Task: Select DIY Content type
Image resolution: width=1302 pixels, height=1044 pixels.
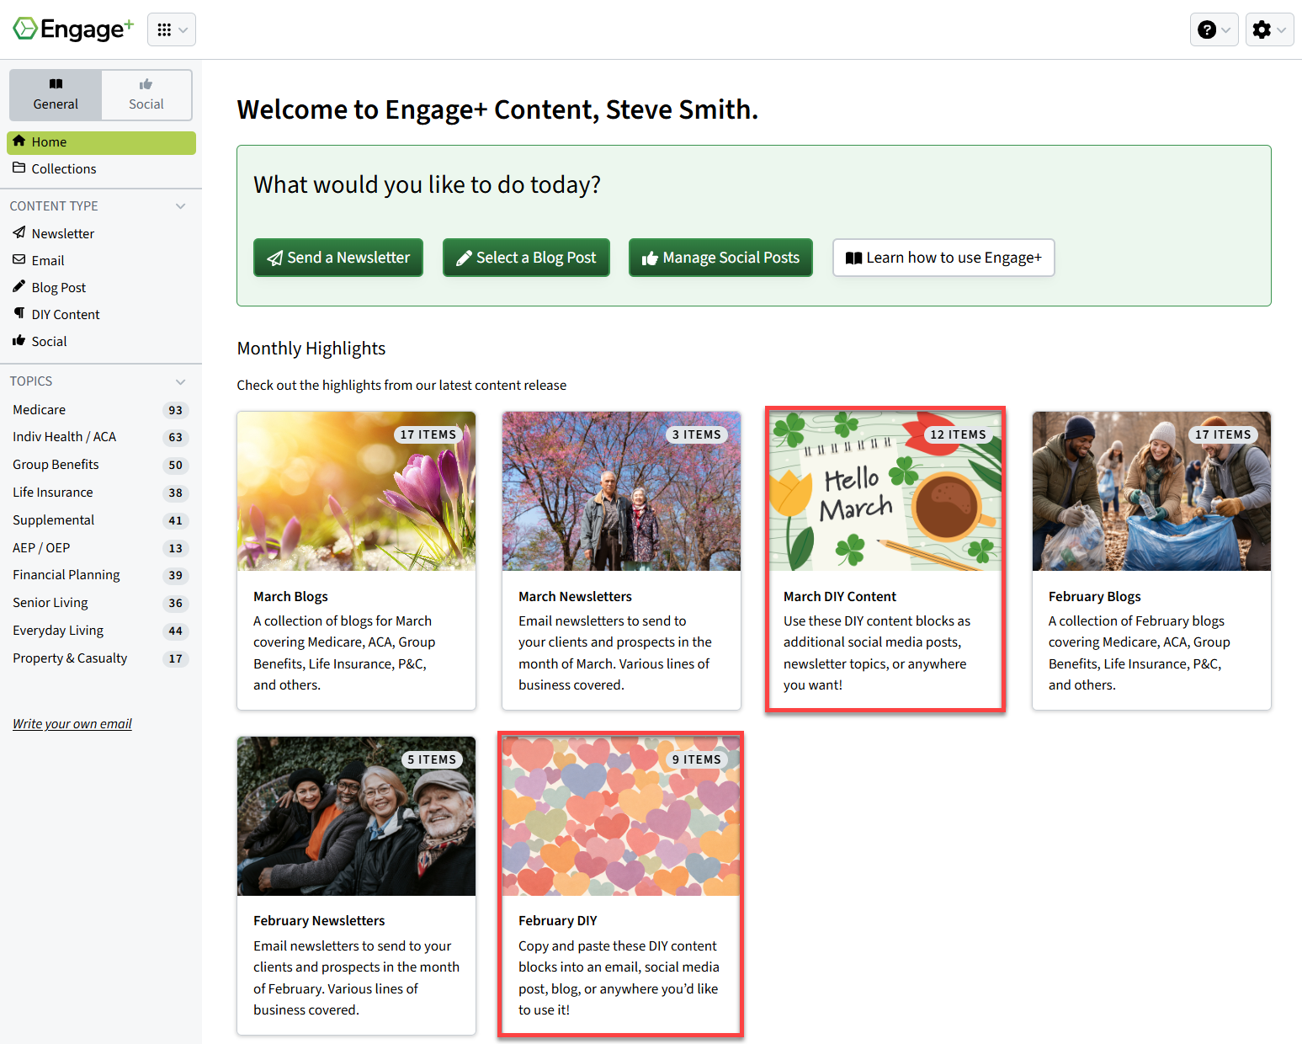Action: pyautogui.click(x=66, y=314)
